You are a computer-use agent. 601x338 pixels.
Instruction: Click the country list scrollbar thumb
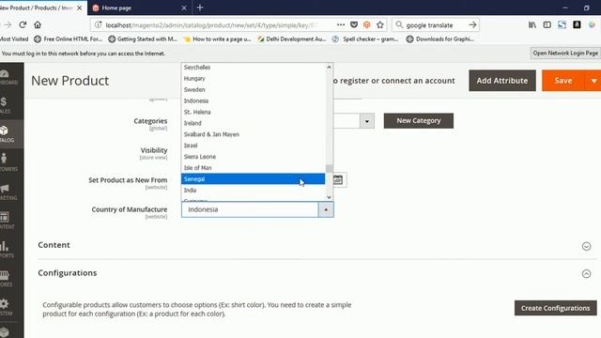point(329,168)
